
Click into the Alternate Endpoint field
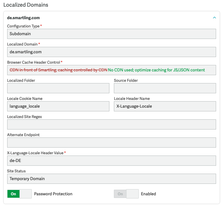coord(111,143)
